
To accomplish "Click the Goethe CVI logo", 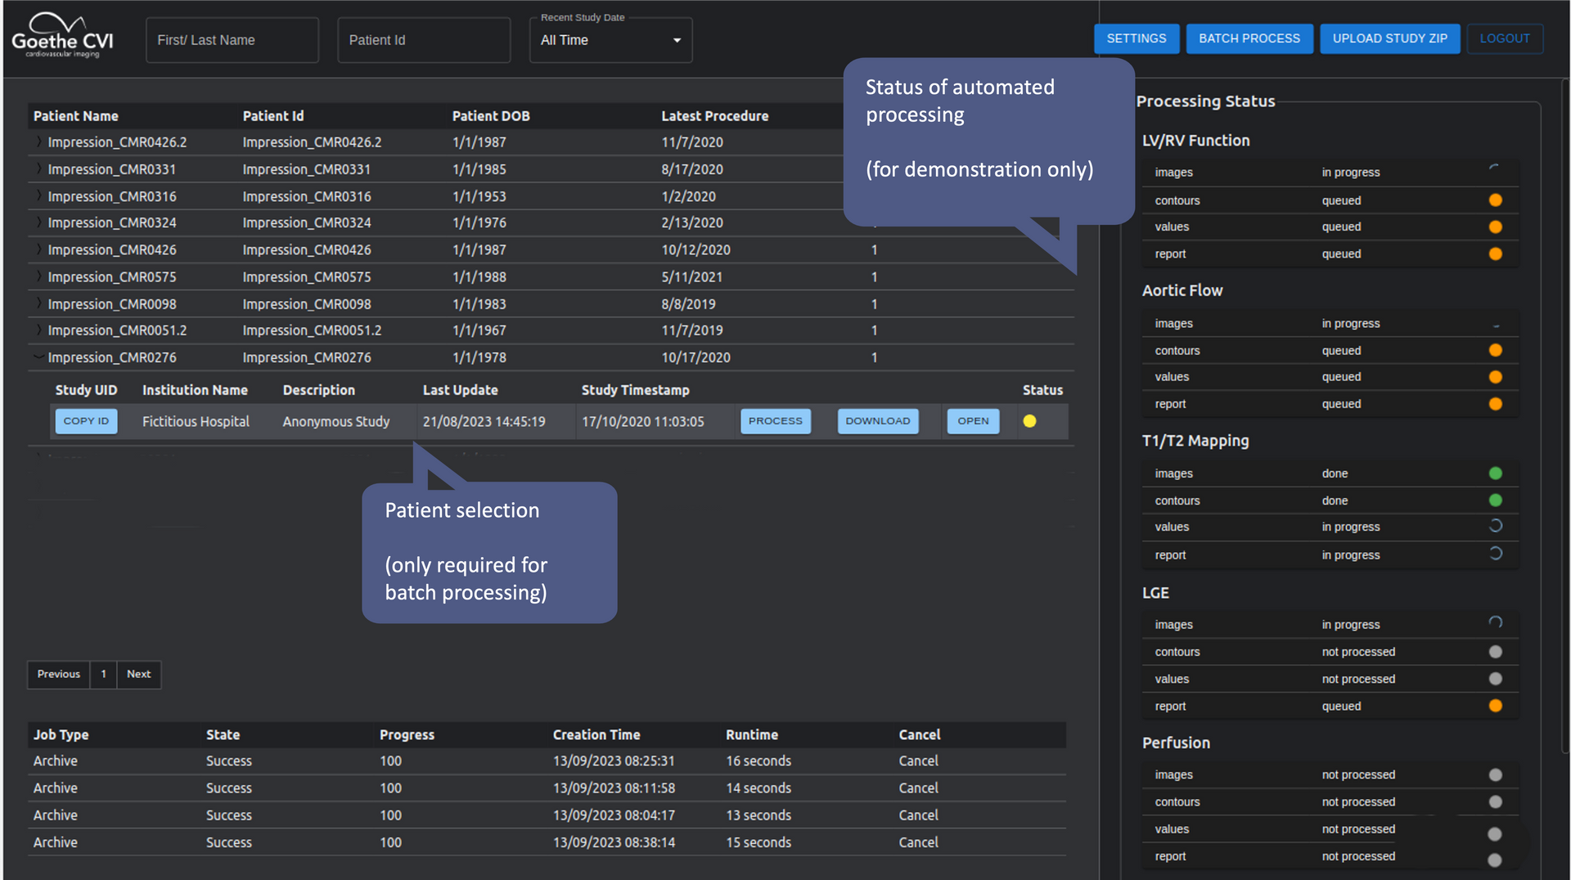I will [x=62, y=37].
